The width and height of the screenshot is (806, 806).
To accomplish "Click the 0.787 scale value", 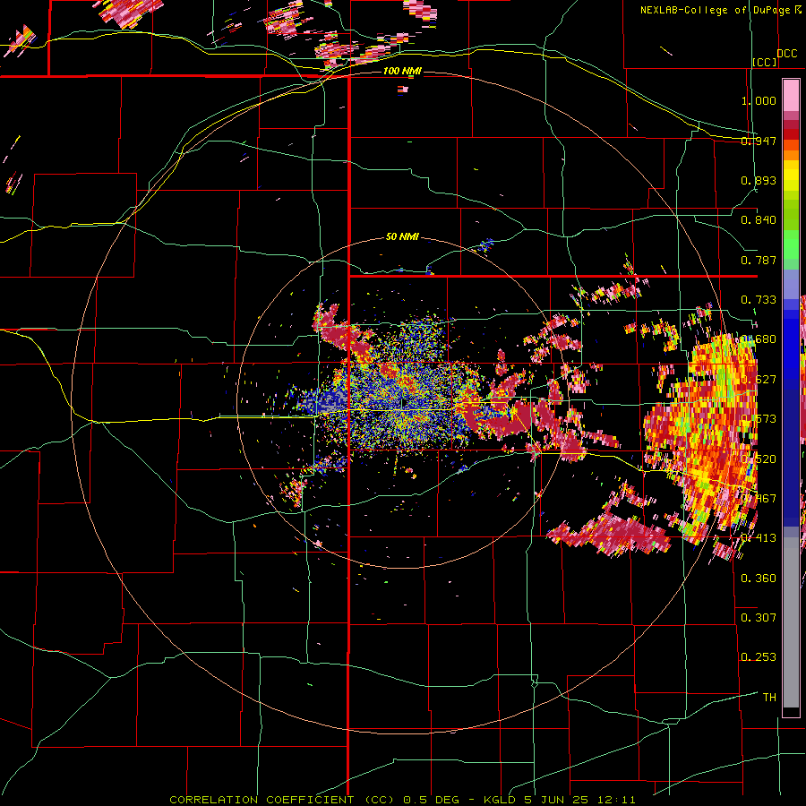I will (x=759, y=260).
